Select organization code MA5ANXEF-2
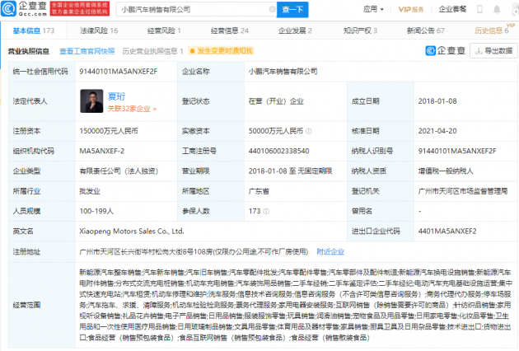The image size is (519, 351). coord(101,151)
